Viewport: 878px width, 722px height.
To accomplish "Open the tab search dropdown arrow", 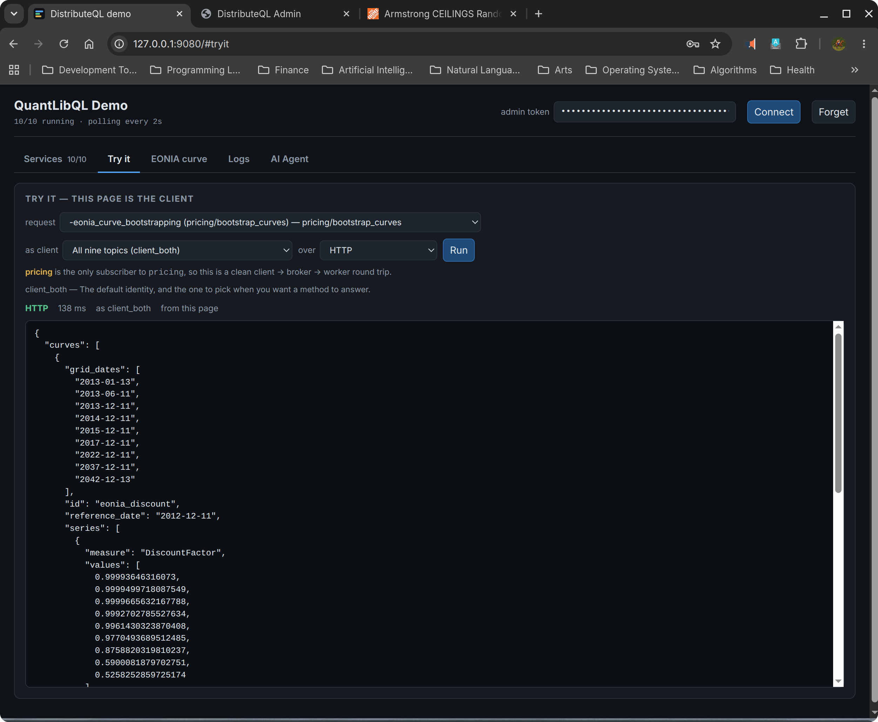I will 14,14.
